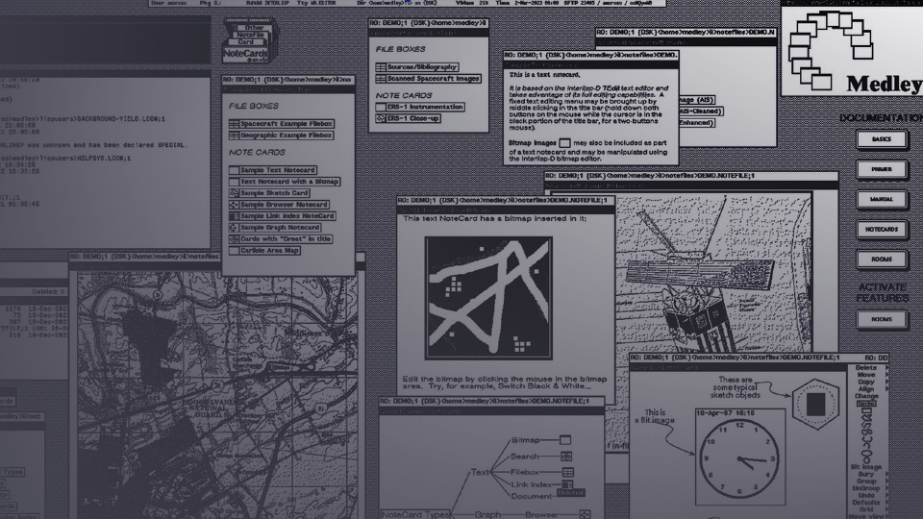Click the Sample Graph Notecard icon
Image resolution: width=923 pixels, height=519 pixels.
[x=234, y=228]
